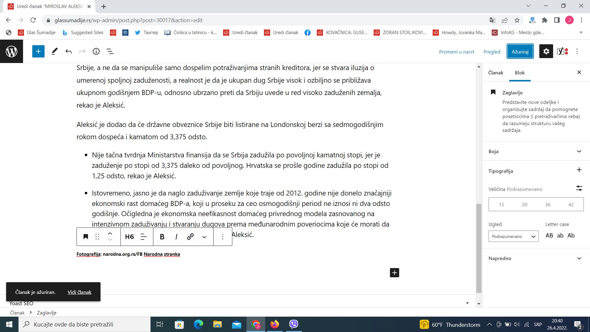Open the Yoast SEO panel icon
The width and height of the screenshot is (590, 332).
(562, 51)
